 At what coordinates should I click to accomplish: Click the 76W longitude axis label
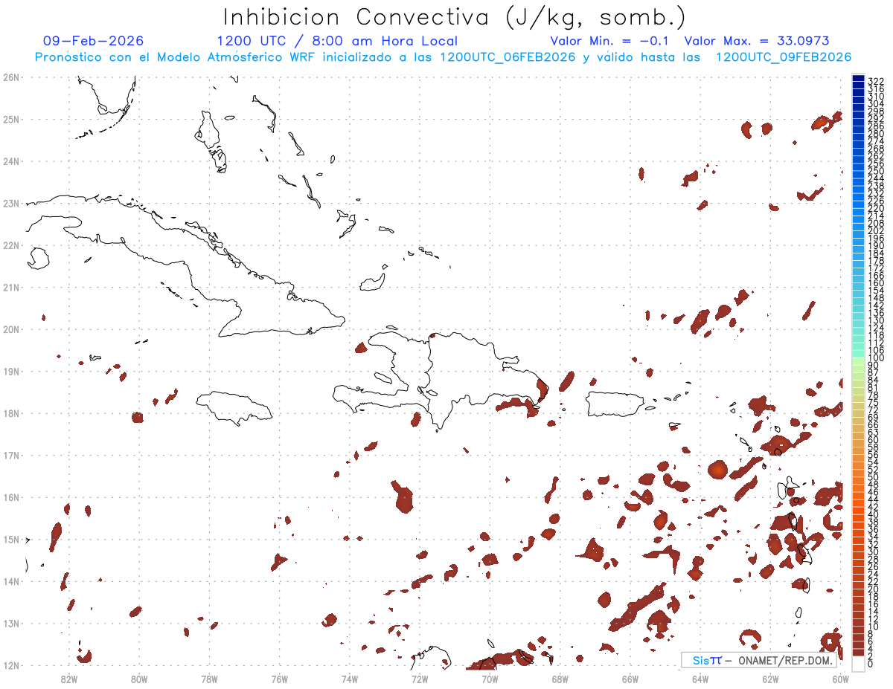[280, 679]
